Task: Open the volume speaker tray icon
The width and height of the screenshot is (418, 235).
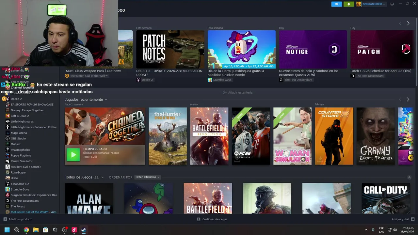Action: [x=395, y=230]
